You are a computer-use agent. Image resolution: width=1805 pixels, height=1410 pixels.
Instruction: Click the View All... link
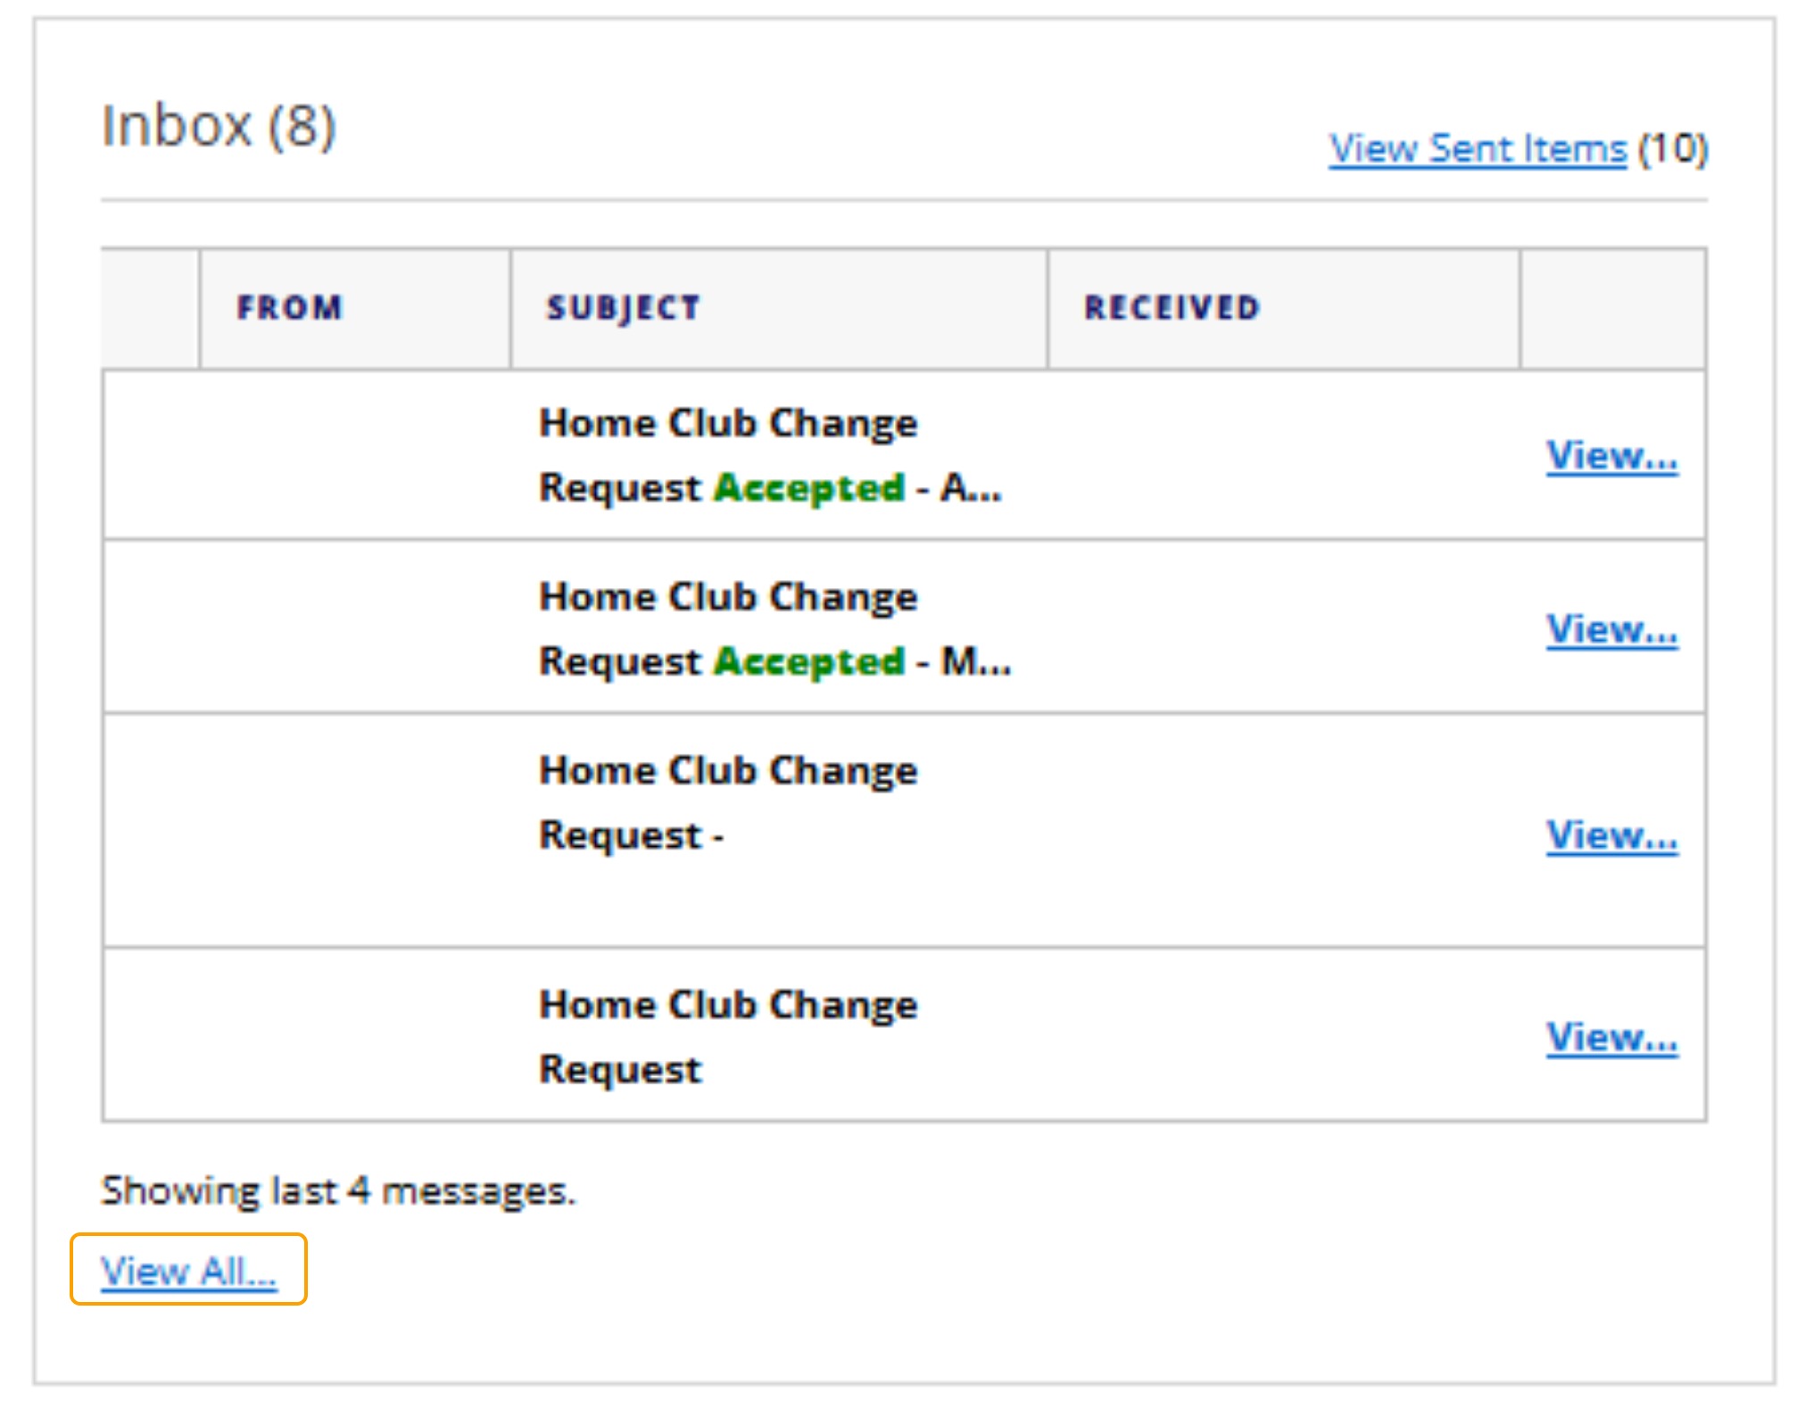click(188, 1271)
